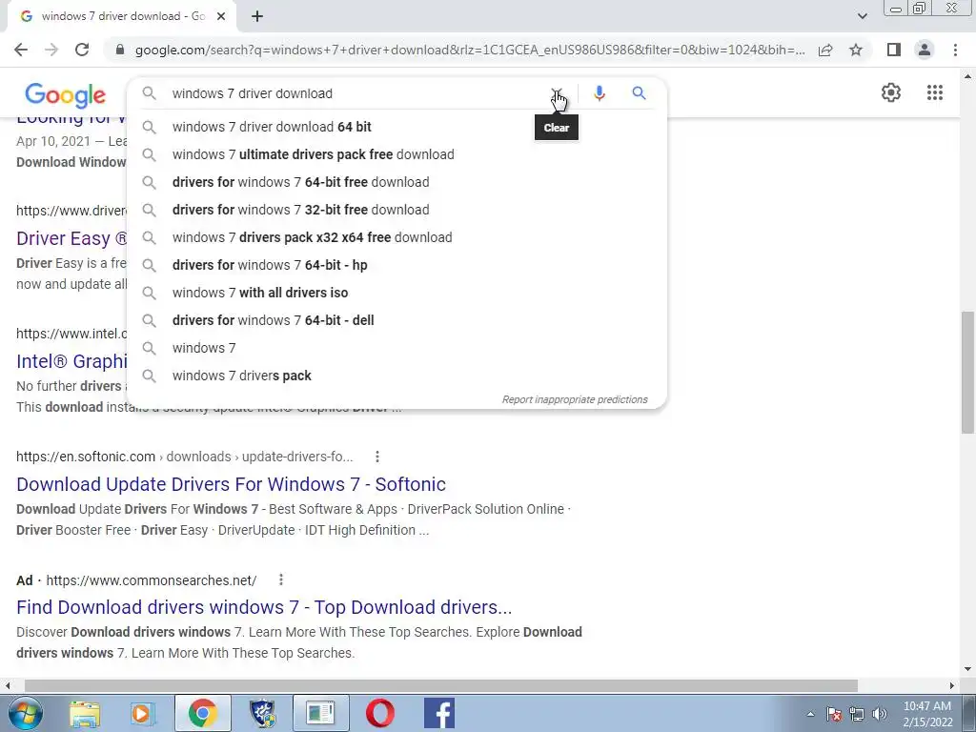Viewport: 976px width, 732px height.
Task: Click the scroll right arrow
Action: coord(952,685)
